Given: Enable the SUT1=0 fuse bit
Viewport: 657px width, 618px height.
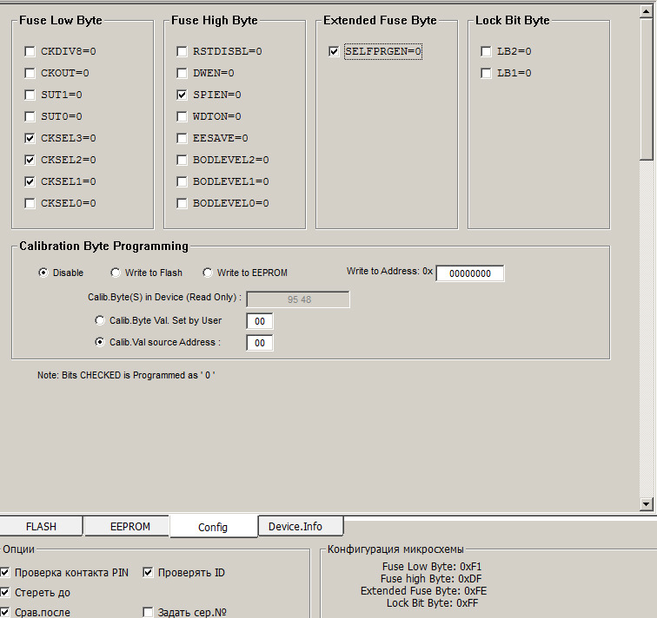Looking at the screenshot, I should coord(30,95).
